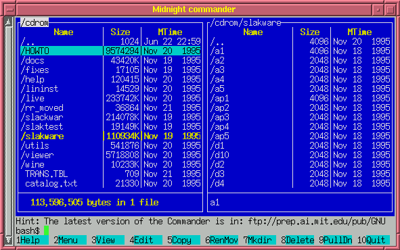Screen dimensions: 400x250
Task: Select the /lininst directory
Action: [110, 89]
